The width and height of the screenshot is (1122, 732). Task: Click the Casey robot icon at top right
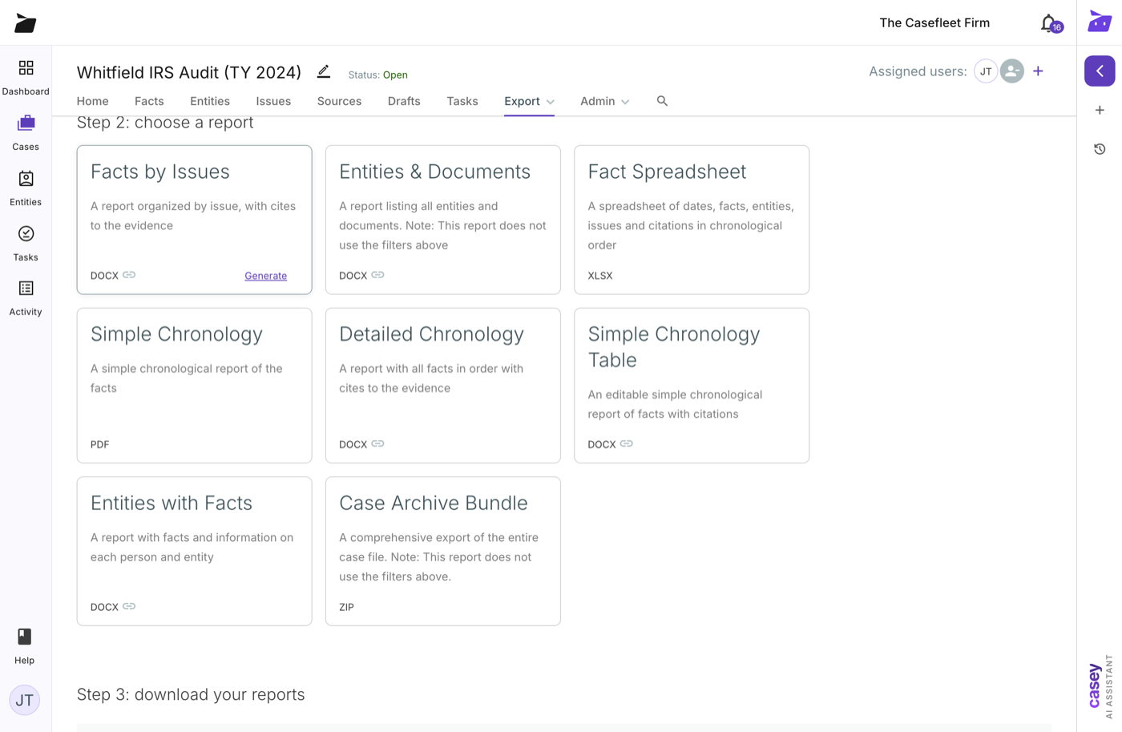pyautogui.click(x=1100, y=22)
